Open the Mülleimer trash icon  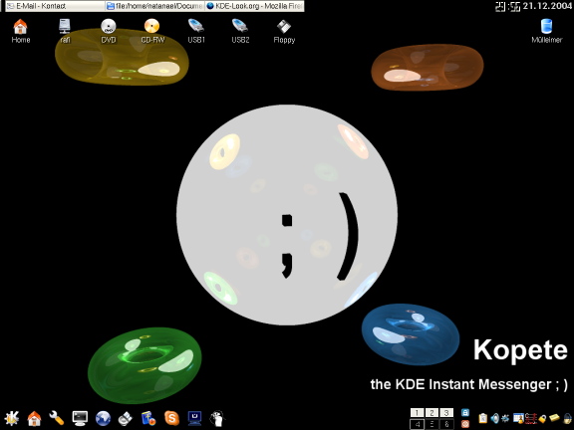click(x=546, y=31)
